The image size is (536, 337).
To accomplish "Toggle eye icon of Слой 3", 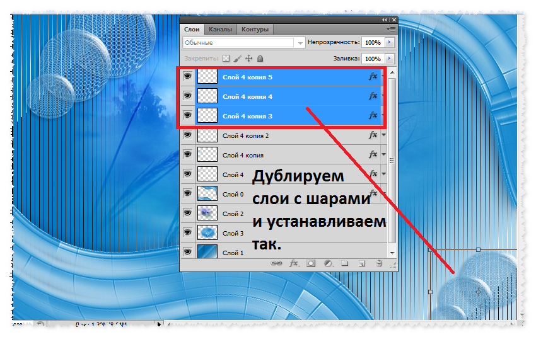I will pyautogui.click(x=187, y=232).
